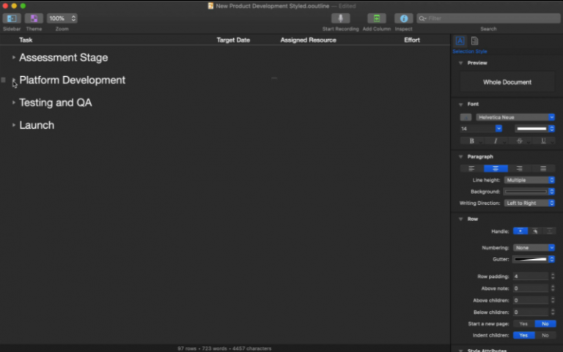Open the Writing Direction dropdown

pyautogui.click(x=529, y=203)
